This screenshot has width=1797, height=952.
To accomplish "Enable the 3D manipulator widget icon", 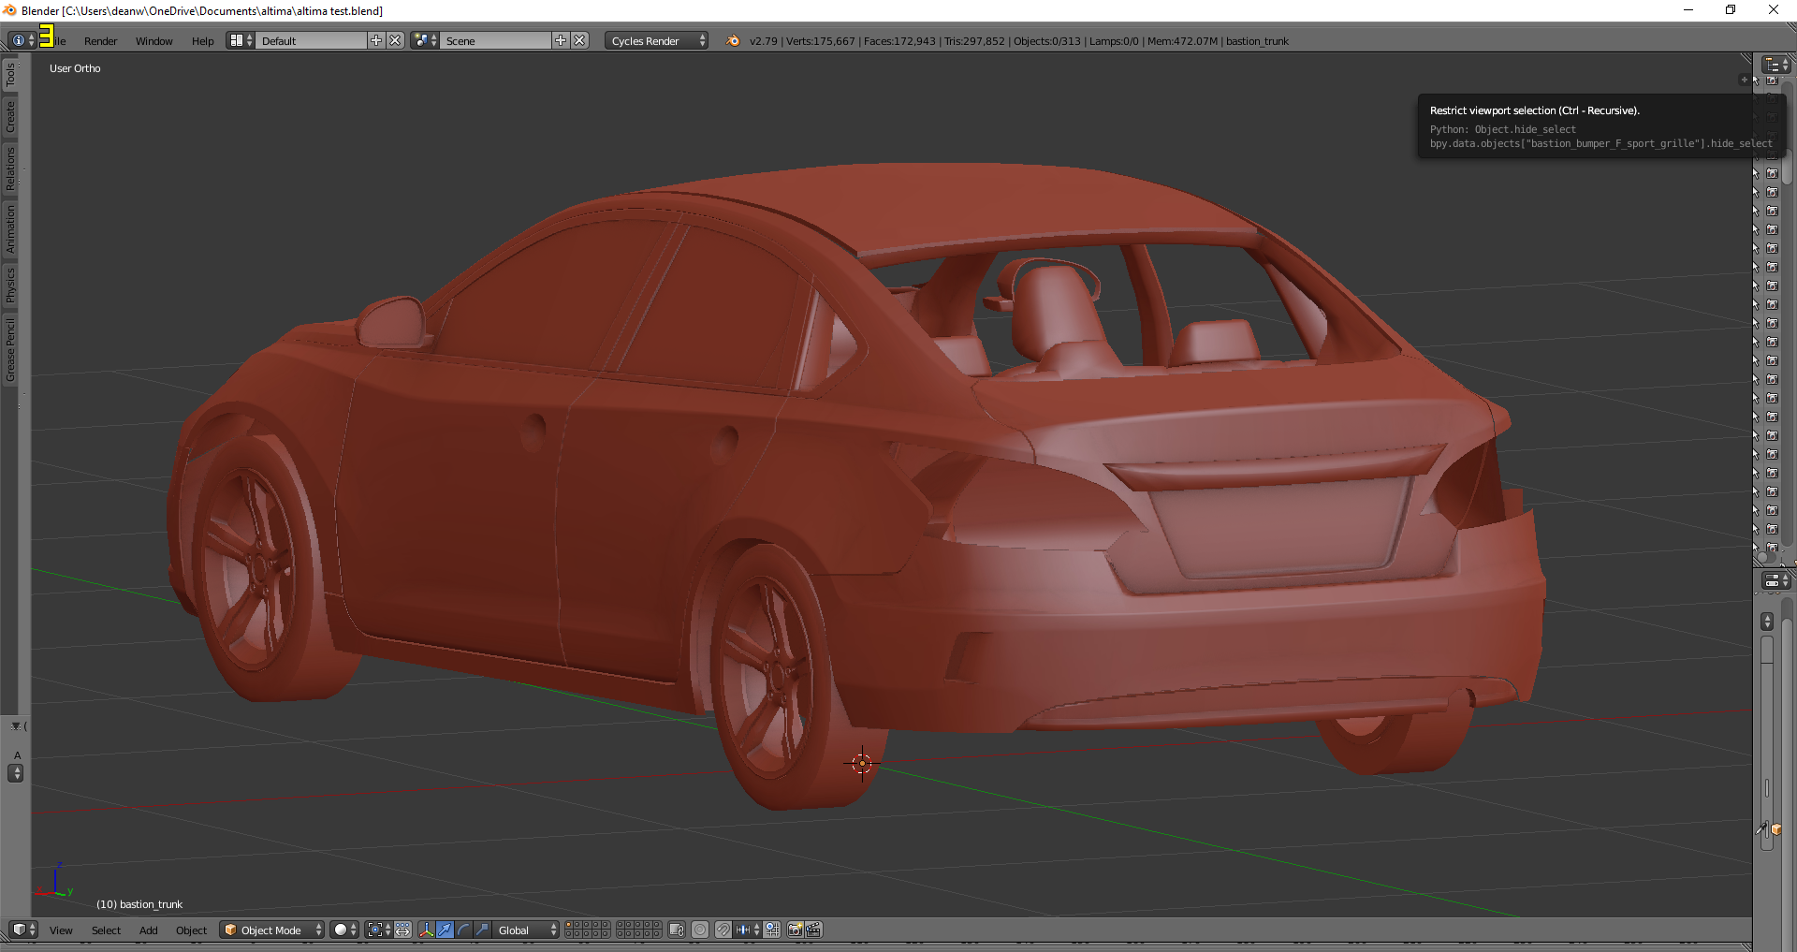I will (426, 930).
